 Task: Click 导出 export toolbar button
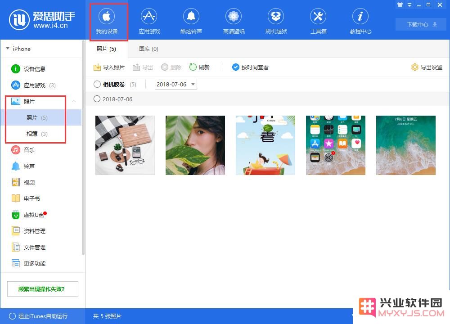click(x=143, y=67)
